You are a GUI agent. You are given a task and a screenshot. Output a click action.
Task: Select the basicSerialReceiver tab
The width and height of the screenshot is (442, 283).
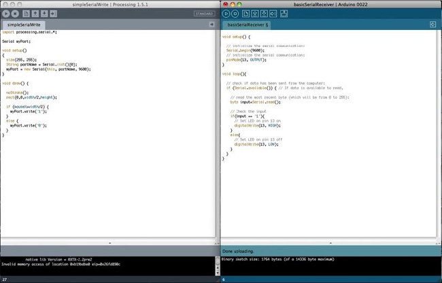pos(248,24)
